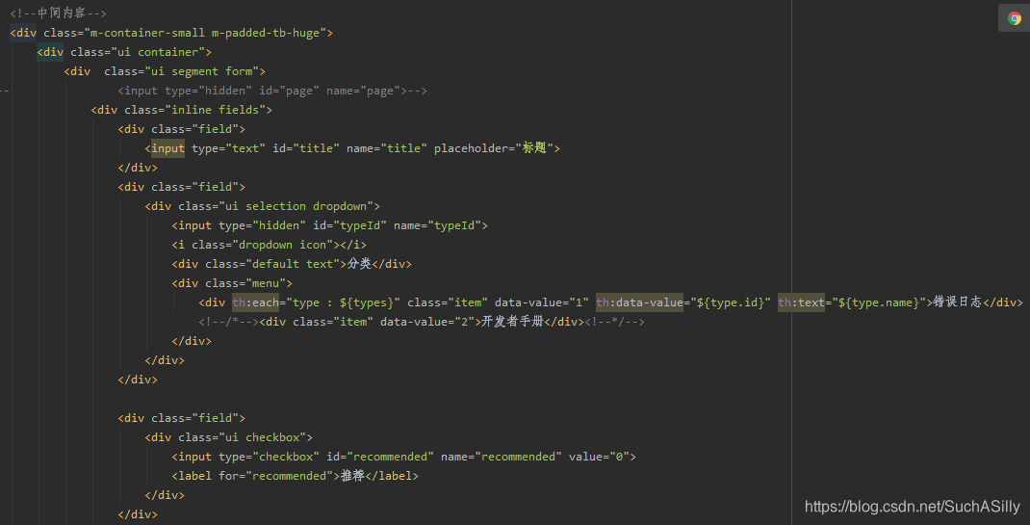Click the 错误日志 item text
This screenshot has height=525, width=1030.
coord(957,302)
